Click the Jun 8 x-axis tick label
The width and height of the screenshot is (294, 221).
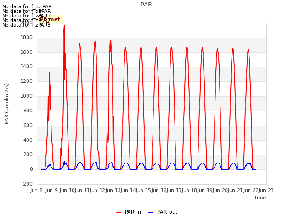click(36, 190)
